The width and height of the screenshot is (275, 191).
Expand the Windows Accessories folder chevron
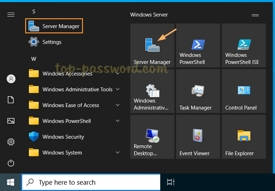[x=118, y=74]
